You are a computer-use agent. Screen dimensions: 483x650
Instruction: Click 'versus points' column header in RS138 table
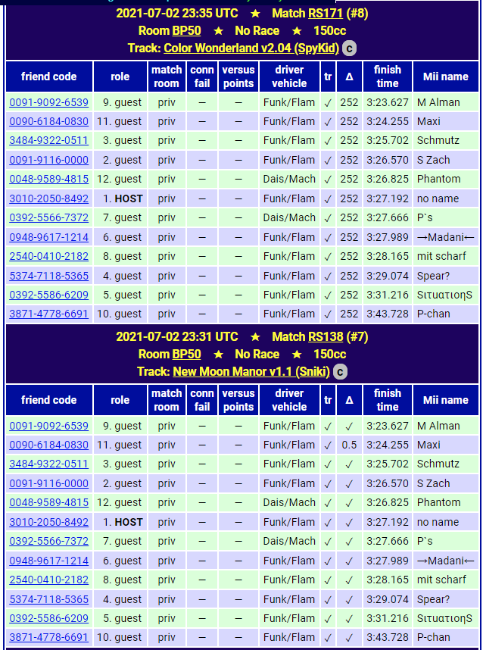click(238, 399)
